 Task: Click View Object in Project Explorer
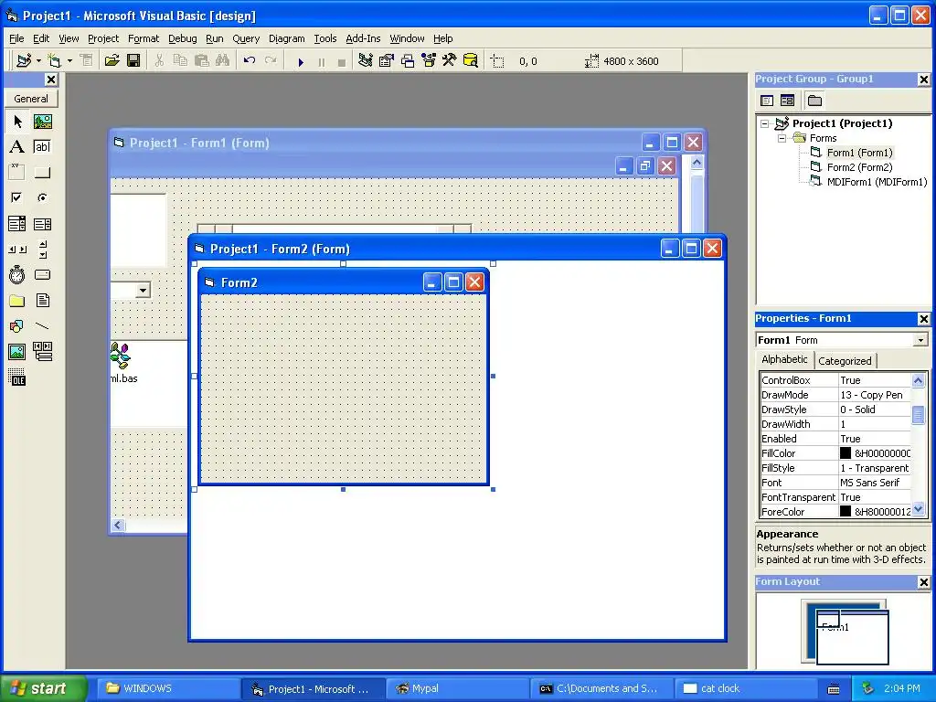787,101
